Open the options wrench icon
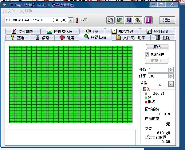 click(138, 20)
